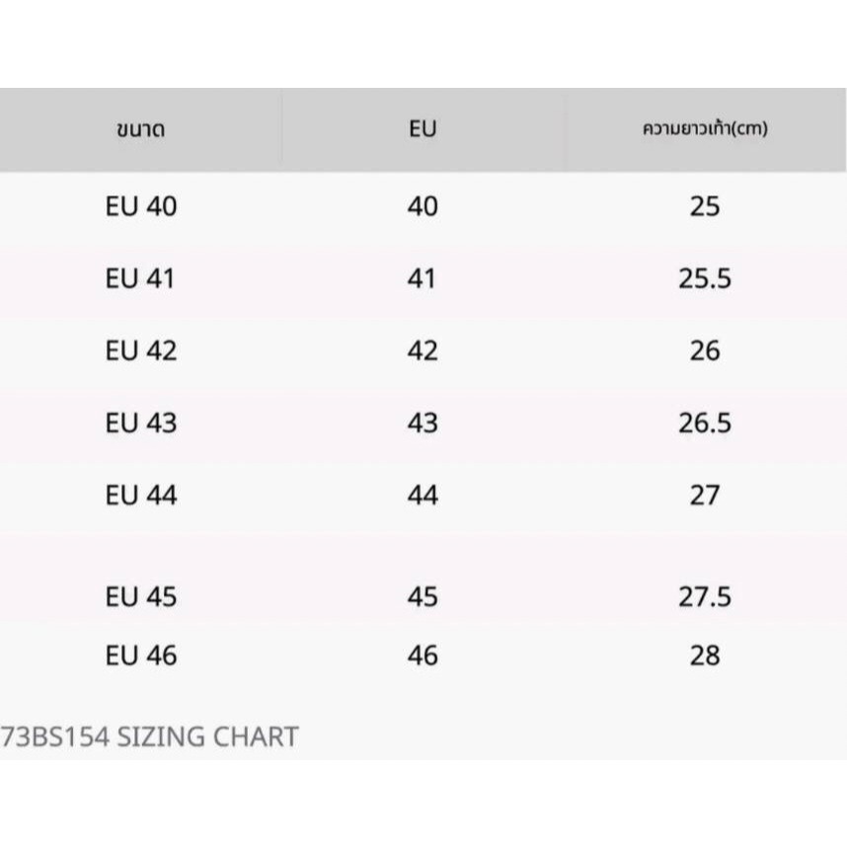This screenshot has width=847, height=847.
Task: Select the EU 41 size label
Action: click(140, 279)
